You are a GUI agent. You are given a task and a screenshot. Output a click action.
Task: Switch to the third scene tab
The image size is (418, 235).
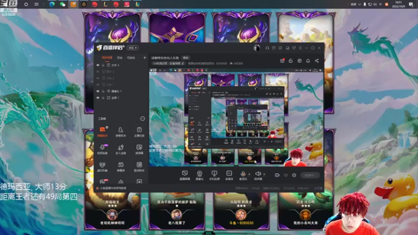tap(131, 57)
